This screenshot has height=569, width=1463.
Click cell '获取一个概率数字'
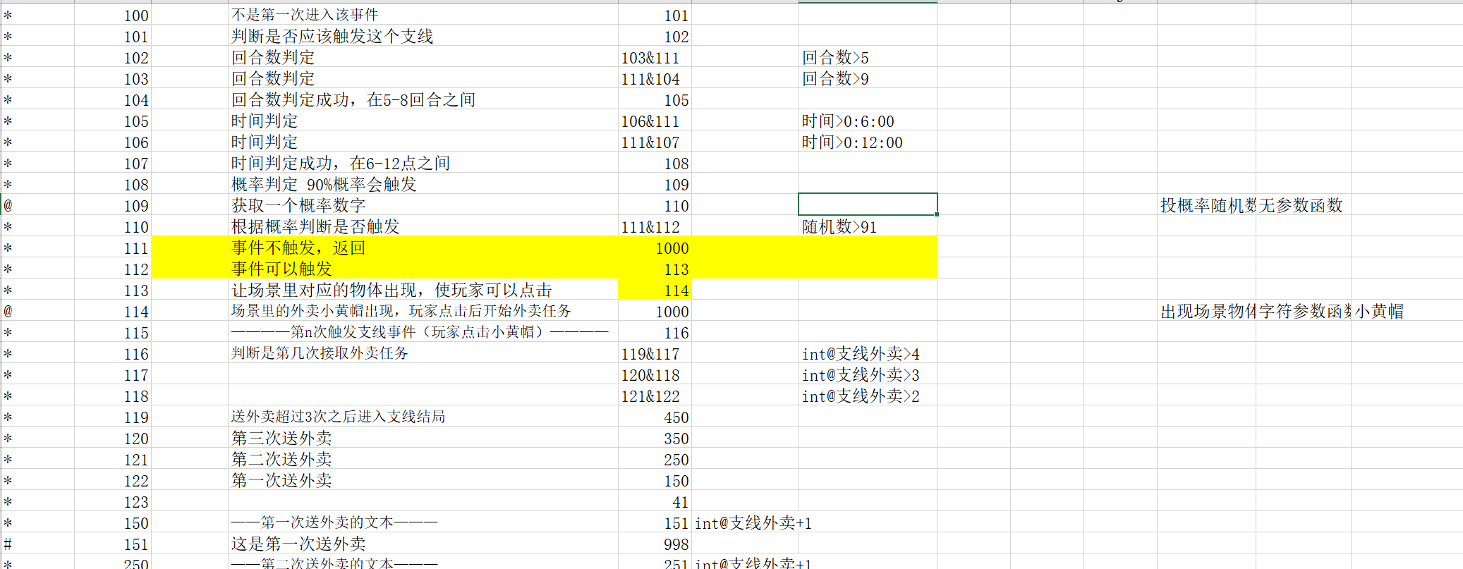(x=423, y=204)
